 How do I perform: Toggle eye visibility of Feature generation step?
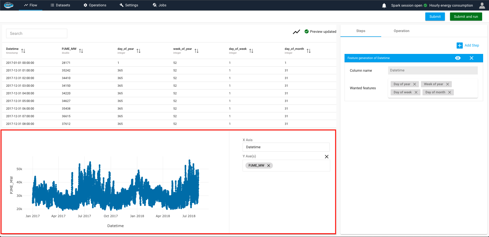coord(458,58)
